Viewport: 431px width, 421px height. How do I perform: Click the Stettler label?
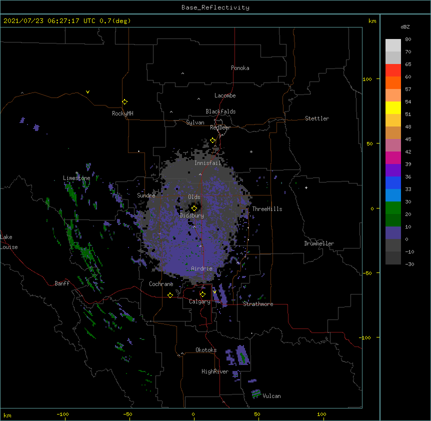coord(317,118)
